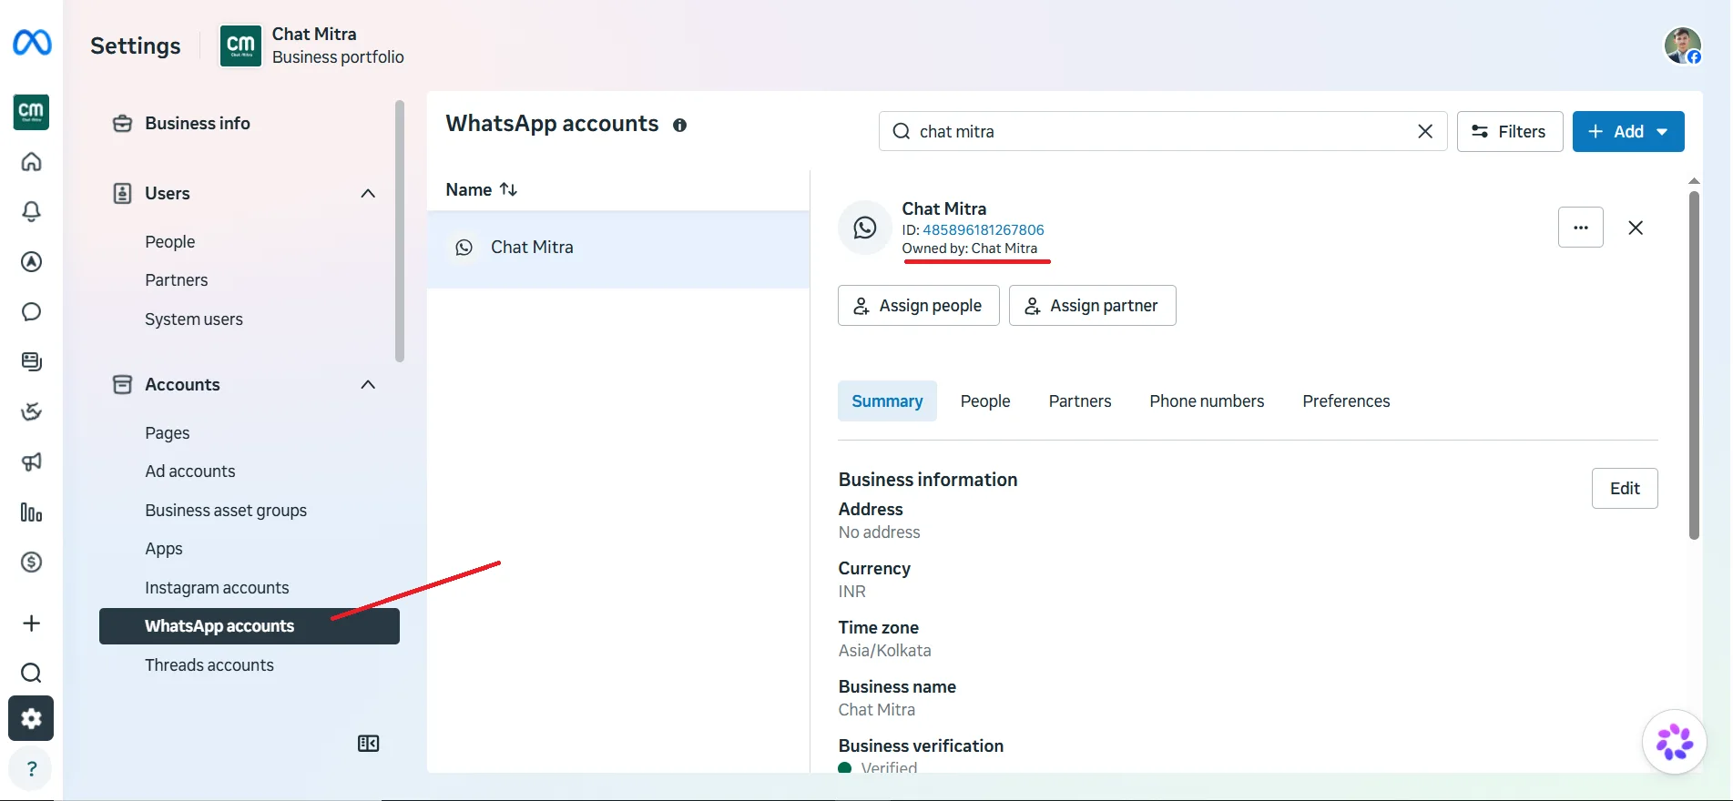The height and width of the screenshot is (801, 1733).
Task: Click the Asia/Kolkata time zone value
Action: pos(885,650)
